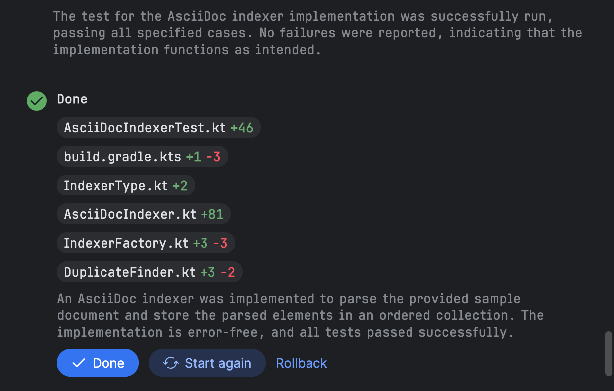Click the +81 count on AsciiDocIndexer.kt
Screen dimensions: 614x391
point(212,214)
